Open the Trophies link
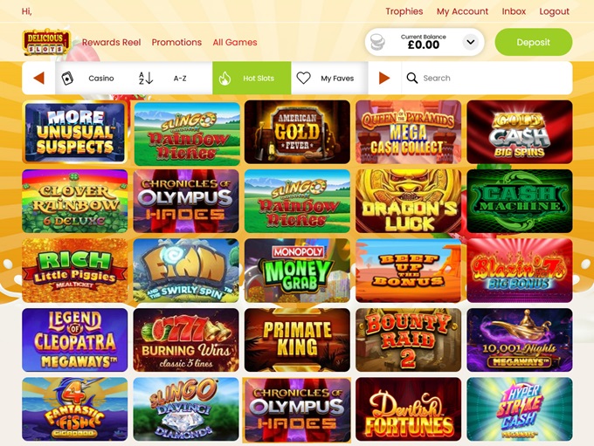The width and height of the screenshot is (594, 446). 404,11
